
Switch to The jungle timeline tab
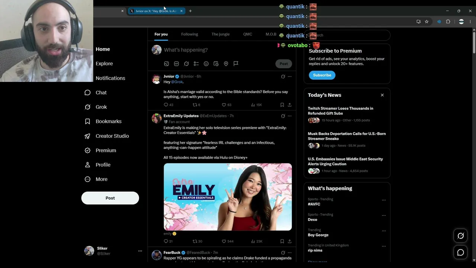221,34
